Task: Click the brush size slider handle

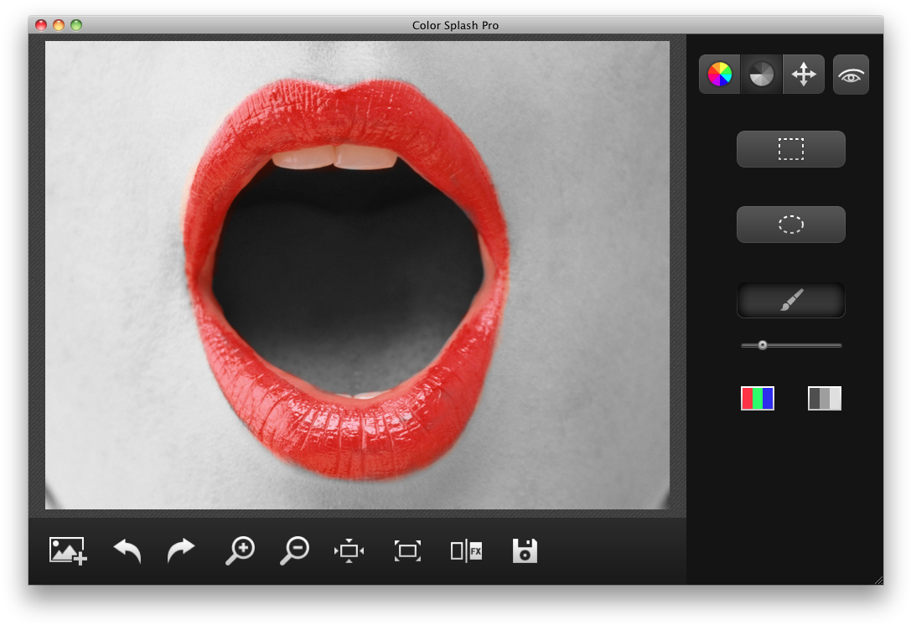Action: coord(763,344)
